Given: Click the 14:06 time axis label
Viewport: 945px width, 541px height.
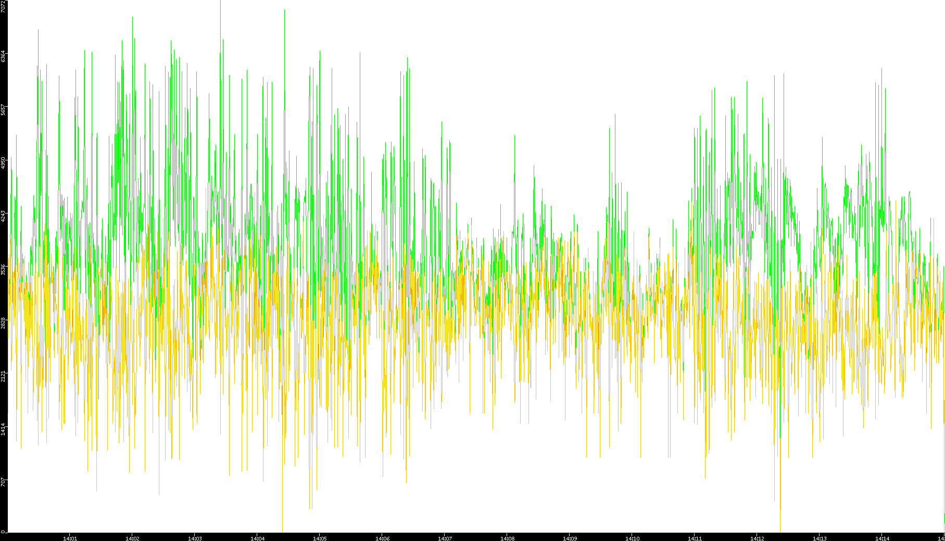Looking at the screenshot, I should pos(382,538).
